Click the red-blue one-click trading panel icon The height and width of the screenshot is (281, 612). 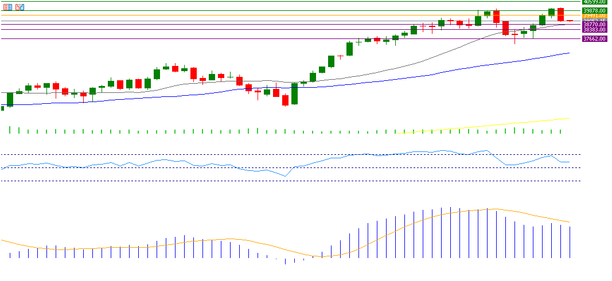point(8,7)
